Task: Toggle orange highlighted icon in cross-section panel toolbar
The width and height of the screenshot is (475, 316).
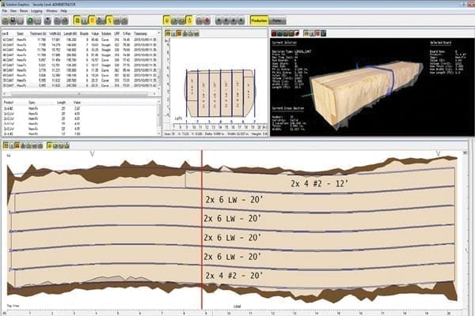Action: coord(179,33)
